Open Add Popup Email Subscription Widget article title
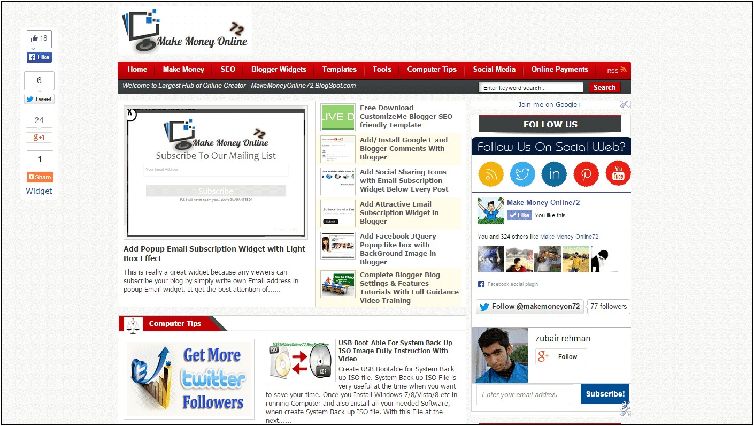The height and width of the screenshot is (426, 754). [214, 254]
